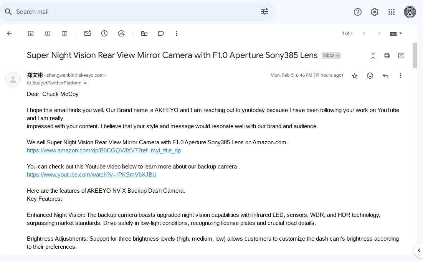Reply to the message
The width and height of the screenshot is (423, 261).
[x=385, y=76]
